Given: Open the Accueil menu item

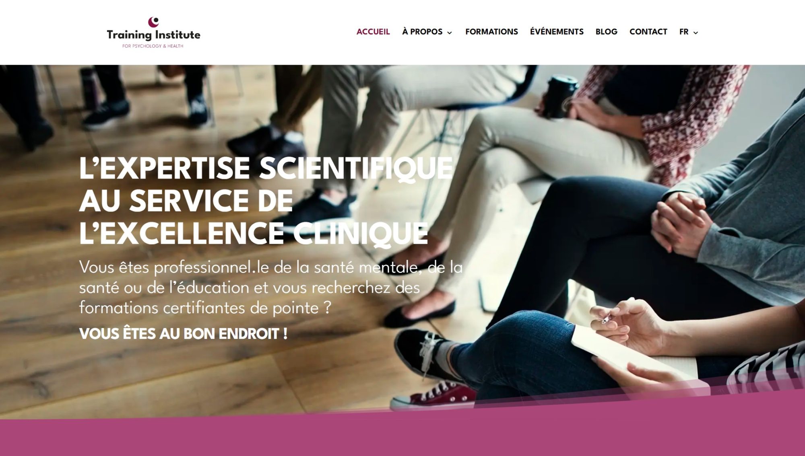Looking at the screenshot, I should pos(373,32).
